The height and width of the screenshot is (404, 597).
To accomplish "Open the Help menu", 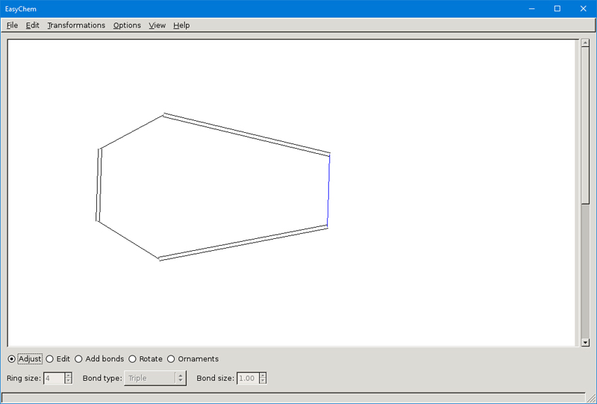I will tap(181, 25).
